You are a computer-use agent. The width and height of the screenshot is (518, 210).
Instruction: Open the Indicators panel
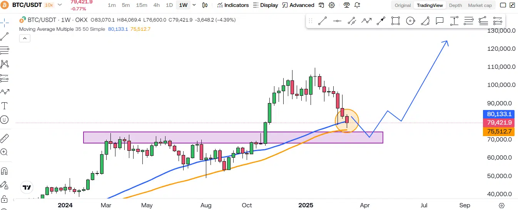[233, 5]
